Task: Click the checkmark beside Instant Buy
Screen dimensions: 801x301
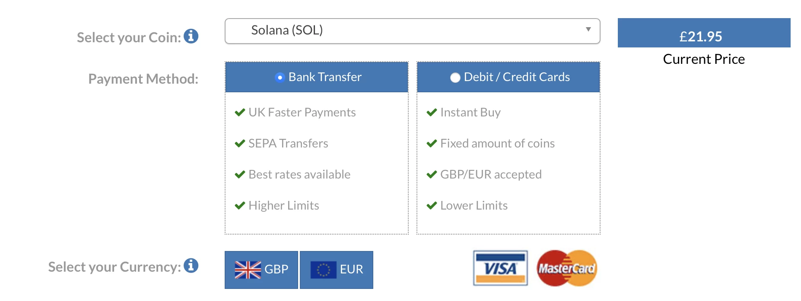Action: [431, 112]
